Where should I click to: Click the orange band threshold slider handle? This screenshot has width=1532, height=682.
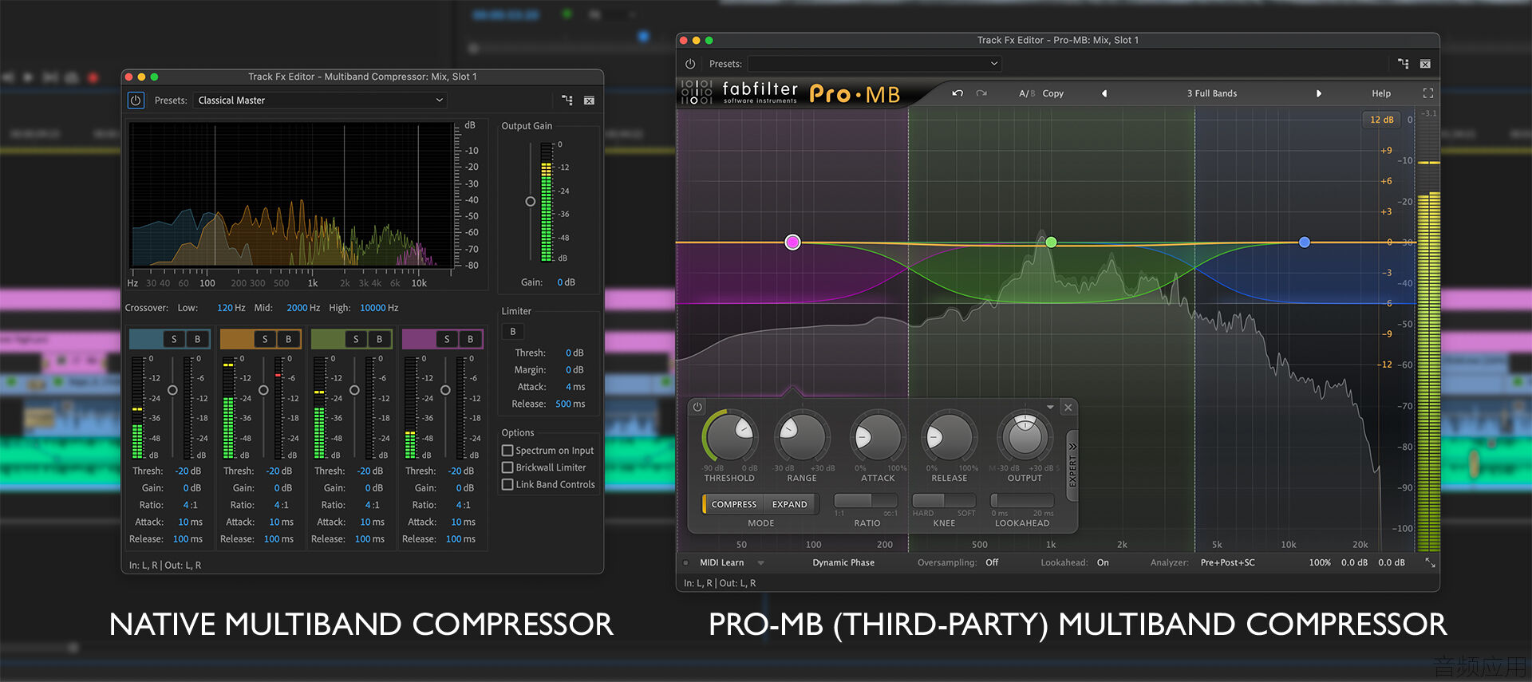[263, 390]
